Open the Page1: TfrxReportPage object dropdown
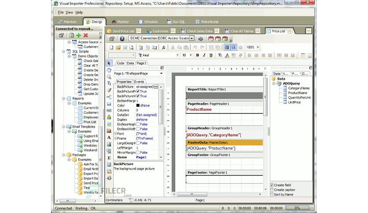Image resolution: width=368 pixels, height=213 pixels. point(162,73)
